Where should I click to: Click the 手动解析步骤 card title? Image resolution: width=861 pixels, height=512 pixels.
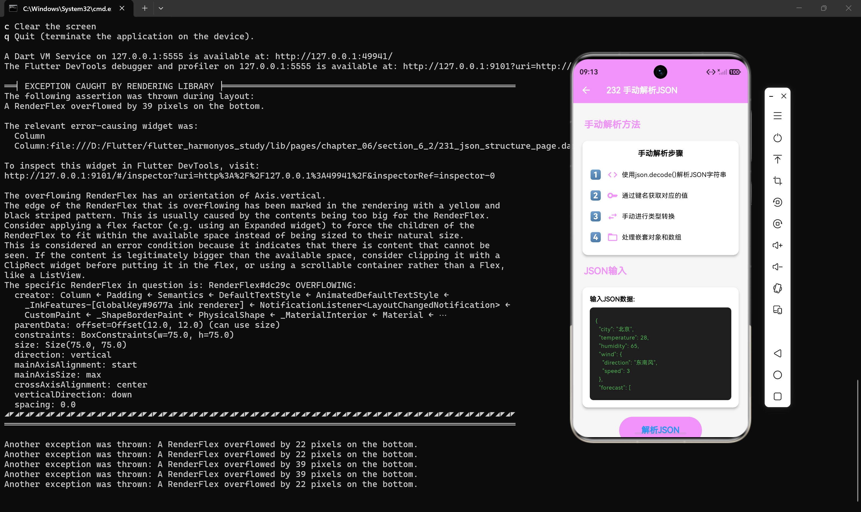660,153
